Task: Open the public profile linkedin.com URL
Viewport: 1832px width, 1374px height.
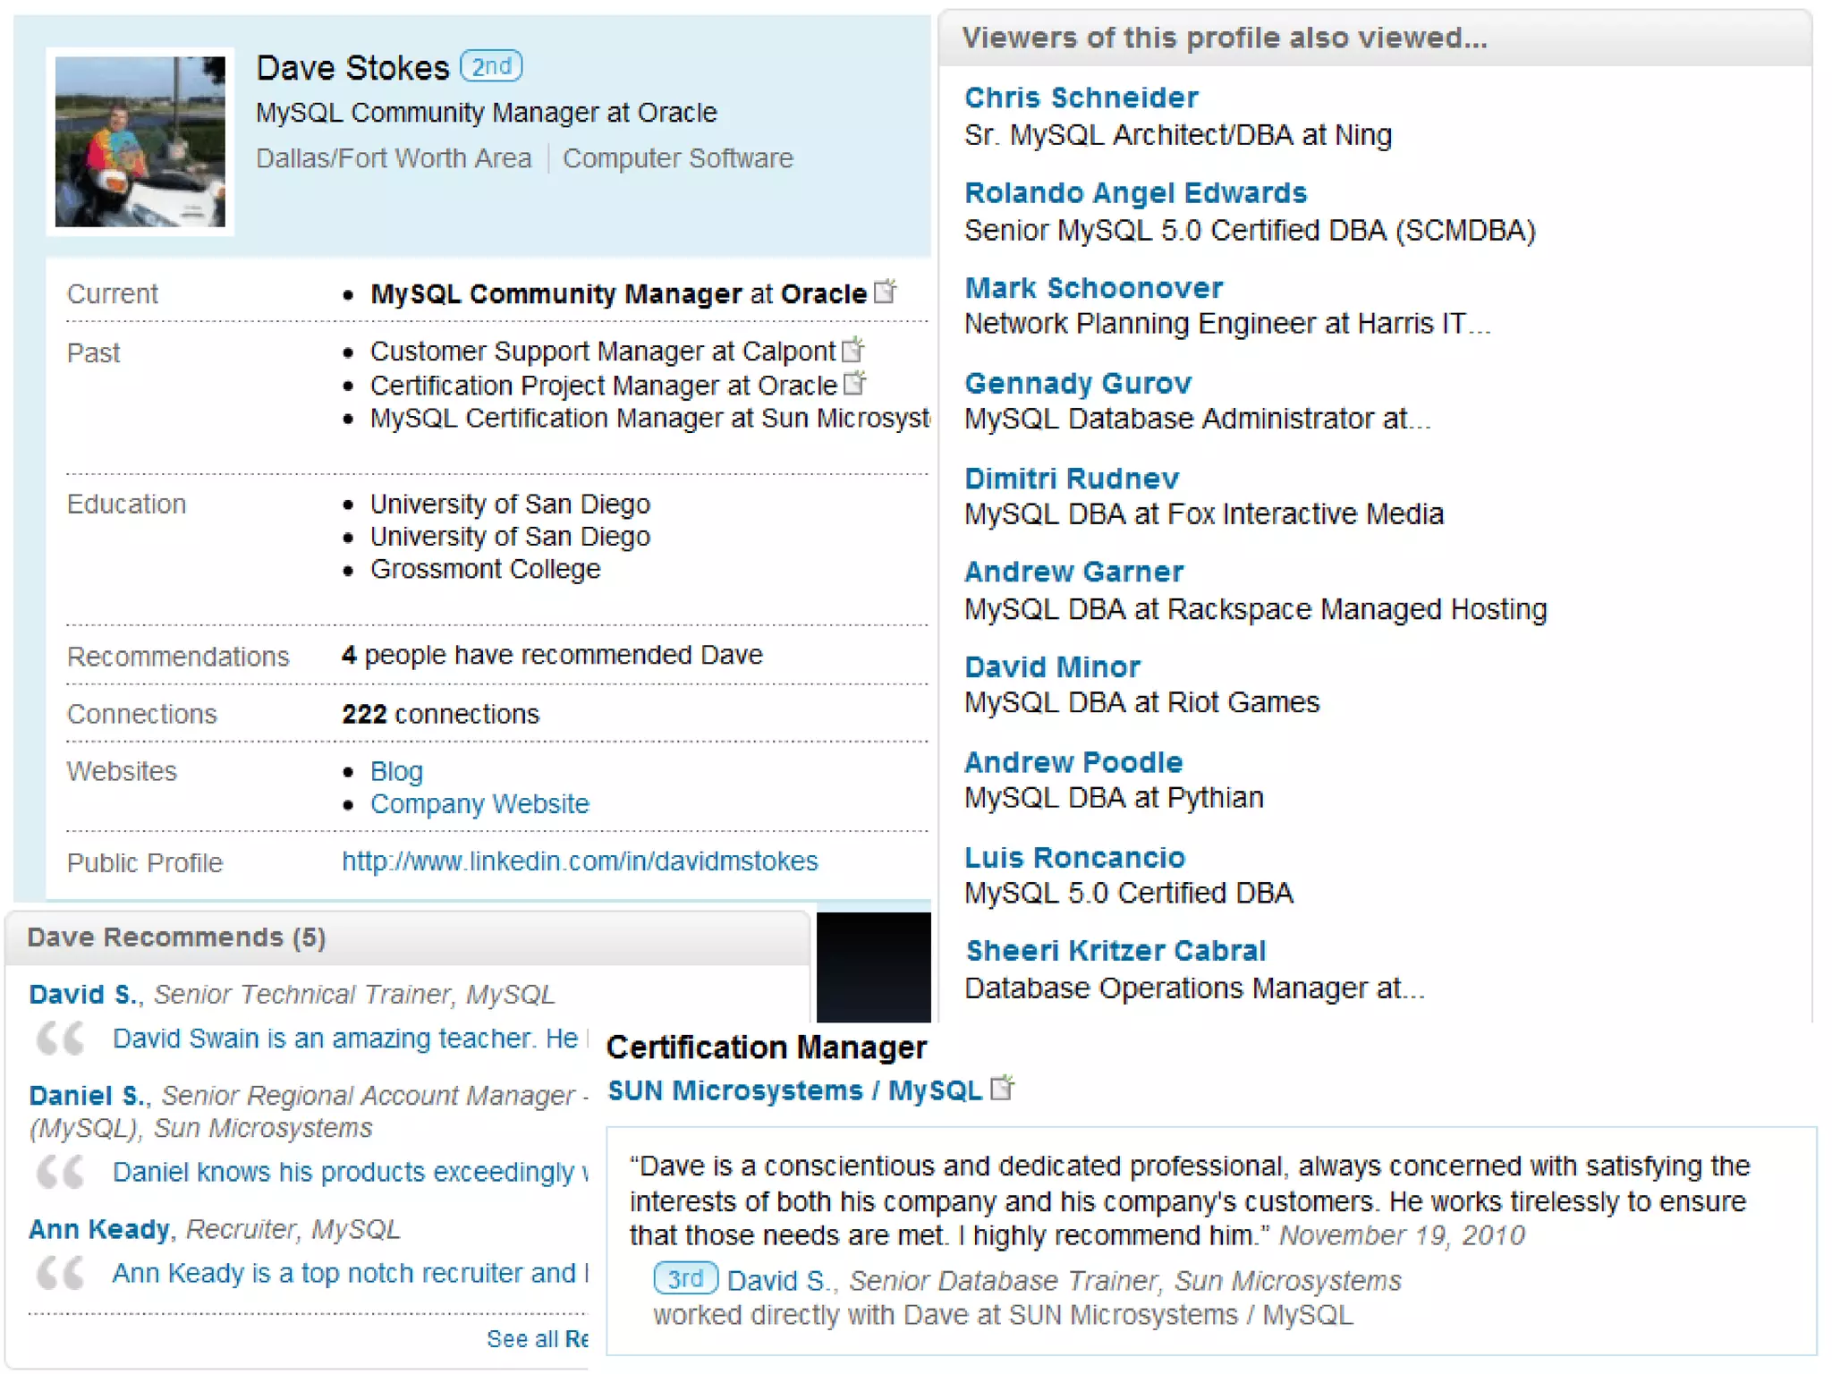Action: click(580, 861)
